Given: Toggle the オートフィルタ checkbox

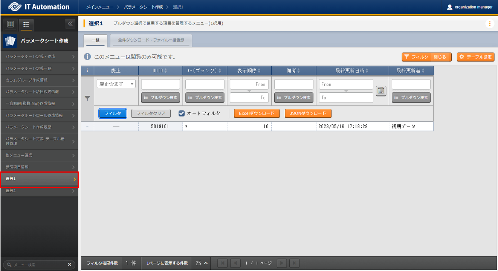Looking at the screenshot, I should (x=182, y=113).
